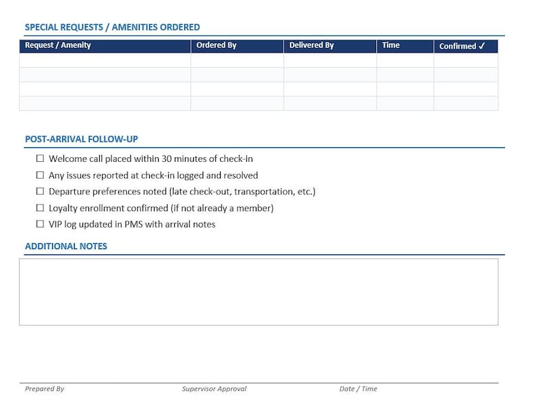
Task: Click the 'Delivered By' column header
Action: click(330, 46)
